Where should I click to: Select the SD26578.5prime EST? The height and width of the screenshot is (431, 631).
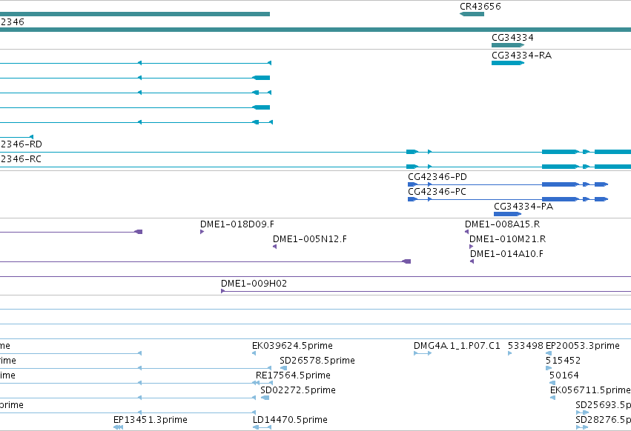(x=283, y=368)
